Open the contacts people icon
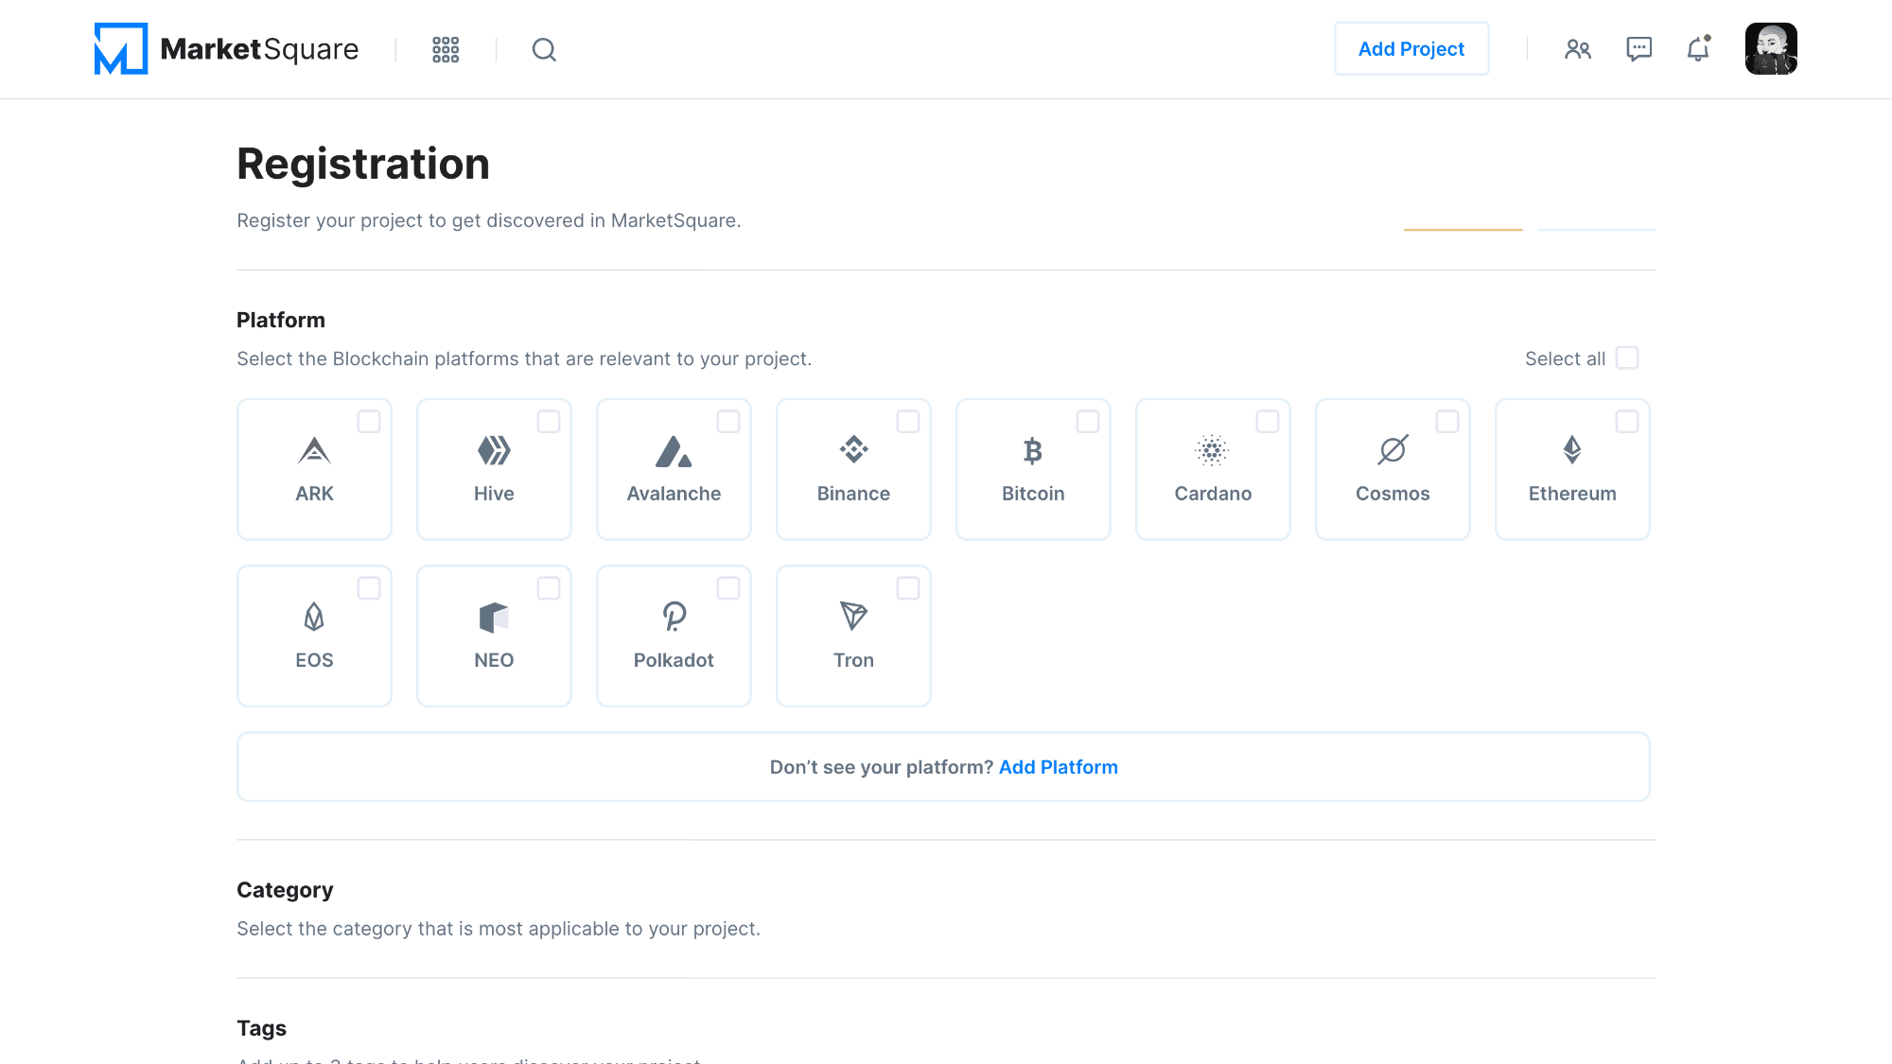 (x=1578, y=49)
